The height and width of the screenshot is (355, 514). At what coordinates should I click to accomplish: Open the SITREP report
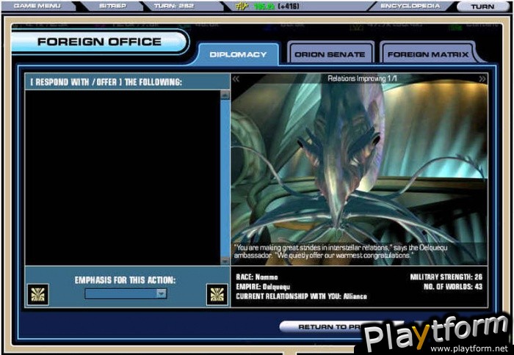coord(112,6)
